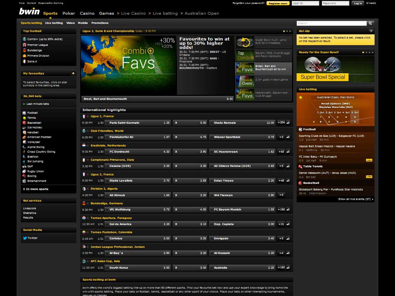Click the Golf icon in sports list

click(24, 166)
